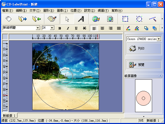This screenshot has width=165, height=124.
Task: Open the 圖像(I) menu
Action: (x=62, y=11)
